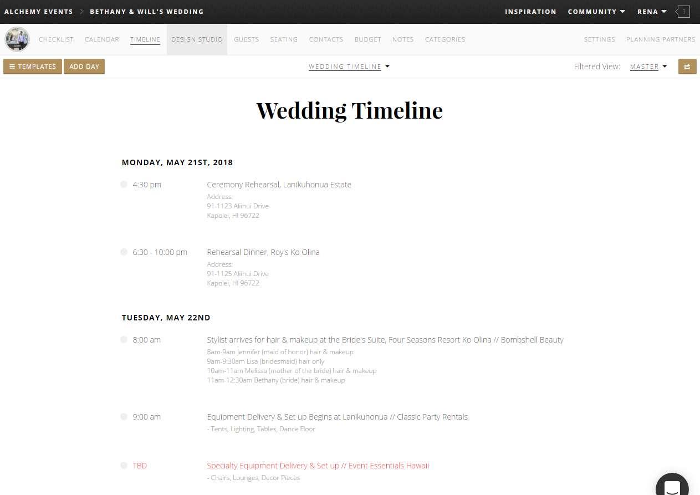This screenshot has height=495, width=700.
Task: Toggle the circle marker next to 6:30 - 10:00 pm
Action: [124, 252]
